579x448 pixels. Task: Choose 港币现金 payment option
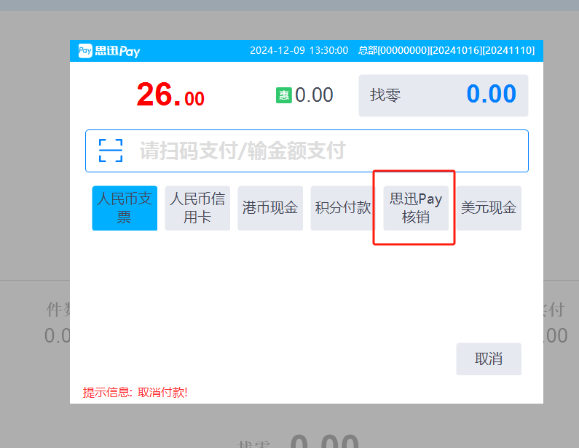(270, 208)
